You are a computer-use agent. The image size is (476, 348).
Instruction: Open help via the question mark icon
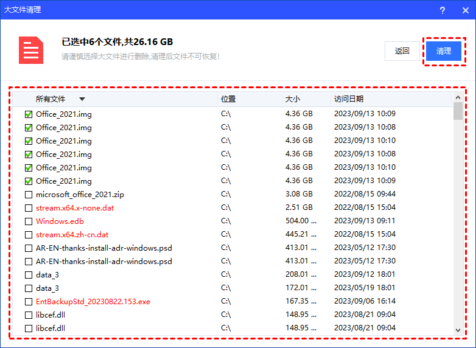pyautogui.click(x=443, y=10)
